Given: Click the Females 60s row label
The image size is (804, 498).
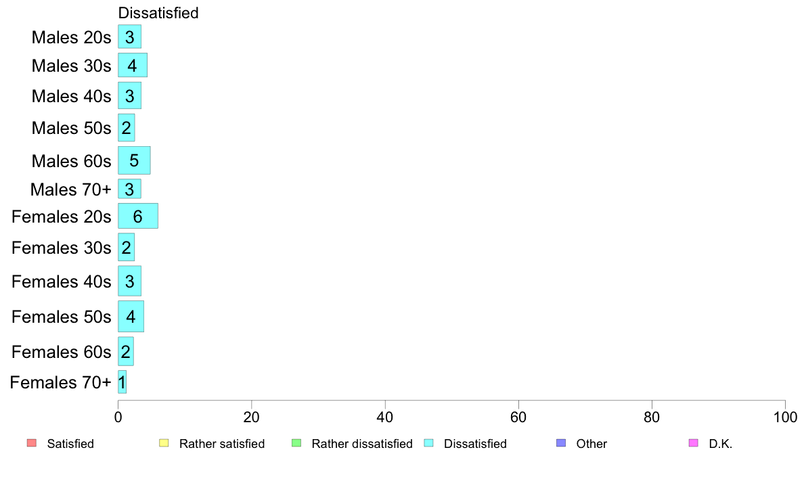Looking at the screenshot, I should click(x=61, y=352).
